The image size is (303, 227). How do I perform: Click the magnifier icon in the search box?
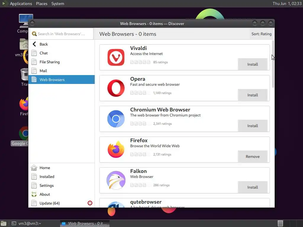[x=34, y=34]
